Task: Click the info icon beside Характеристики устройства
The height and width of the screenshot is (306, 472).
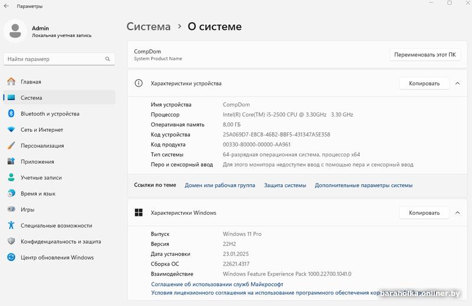Action: pos(139,83)
